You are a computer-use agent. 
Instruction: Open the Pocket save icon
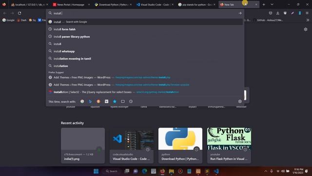pyautogui.click(x=271, y=13)
